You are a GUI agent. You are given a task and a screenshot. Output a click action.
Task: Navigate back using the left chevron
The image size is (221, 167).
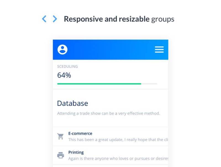click(44, 19)
